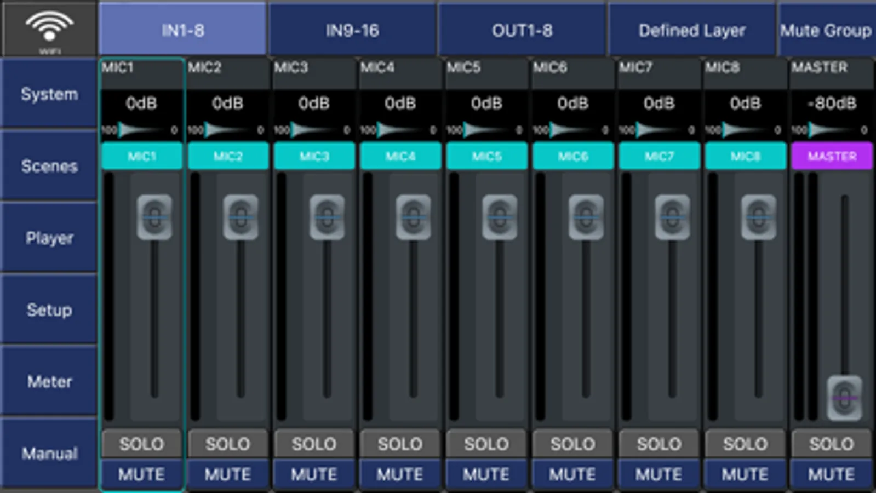Select the cyan MIC8 channel label
Screen dimensions: 876x493
(746, 156)
